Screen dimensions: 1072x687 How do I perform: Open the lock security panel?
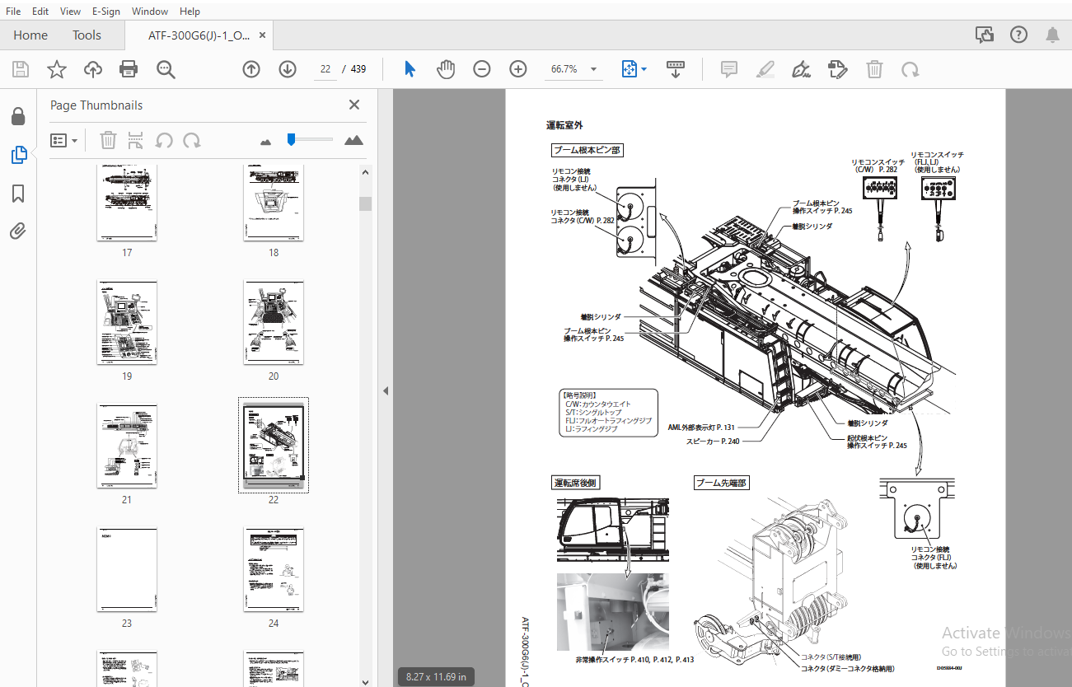pos(18,116)
